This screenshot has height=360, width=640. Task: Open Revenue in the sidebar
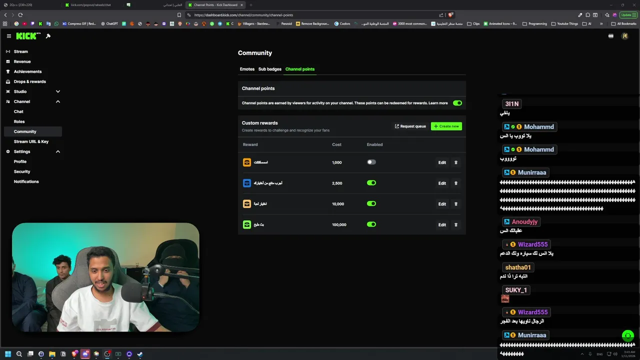click(x=33, y=61)
